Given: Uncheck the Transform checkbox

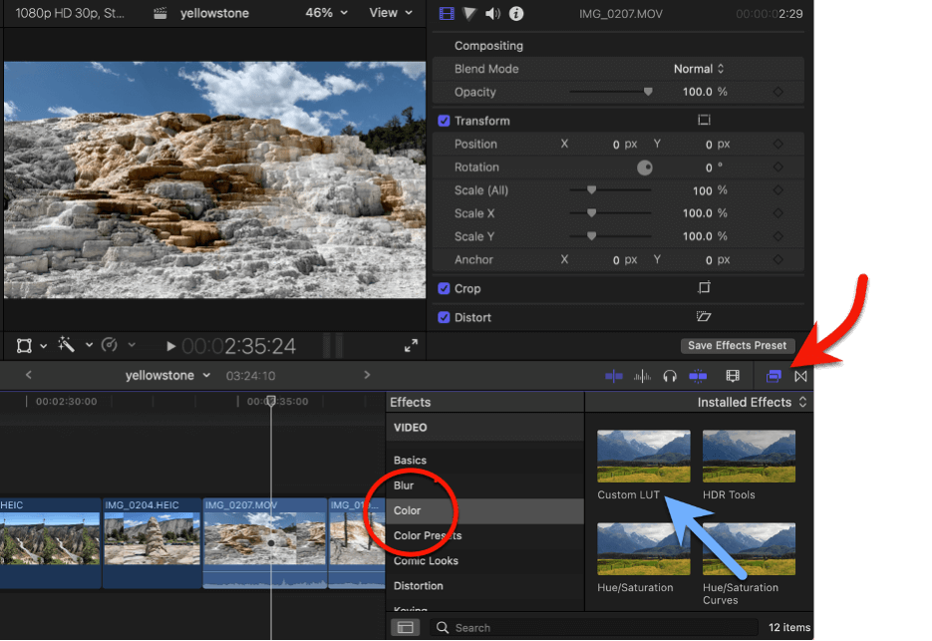Looking at the screenshot, I should coord(445,121).
